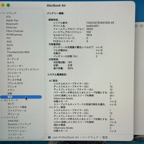Click cell revision value f914

click(x=89, y=35)
